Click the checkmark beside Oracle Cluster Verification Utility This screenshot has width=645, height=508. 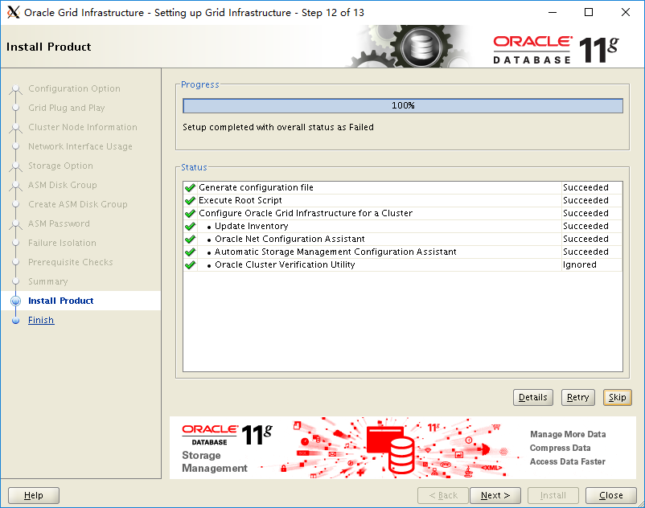pyautogui.click(x=190, y=264)
